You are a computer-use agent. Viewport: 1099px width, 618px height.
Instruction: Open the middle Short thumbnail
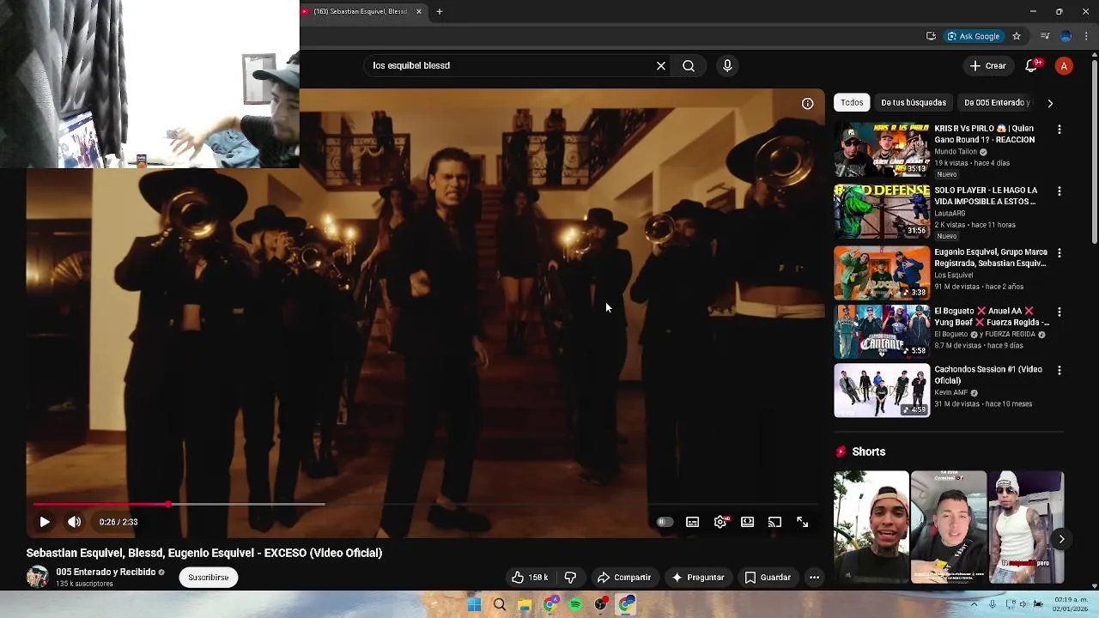click(949, 527)
